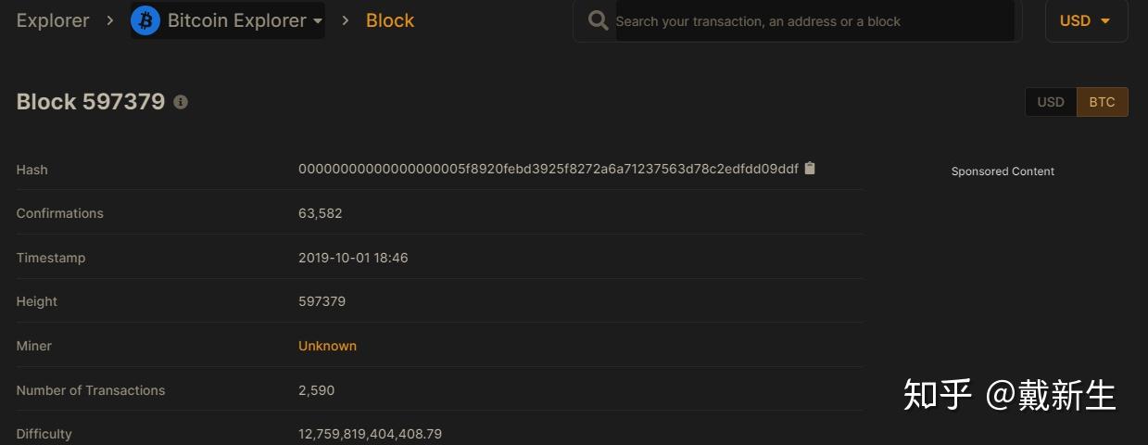Screen dimensions: 1148x445
Task: Click the search magnifier icon
Action: coord(599,20)
